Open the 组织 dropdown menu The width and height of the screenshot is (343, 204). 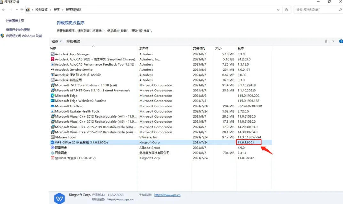(x=57, y=41)
